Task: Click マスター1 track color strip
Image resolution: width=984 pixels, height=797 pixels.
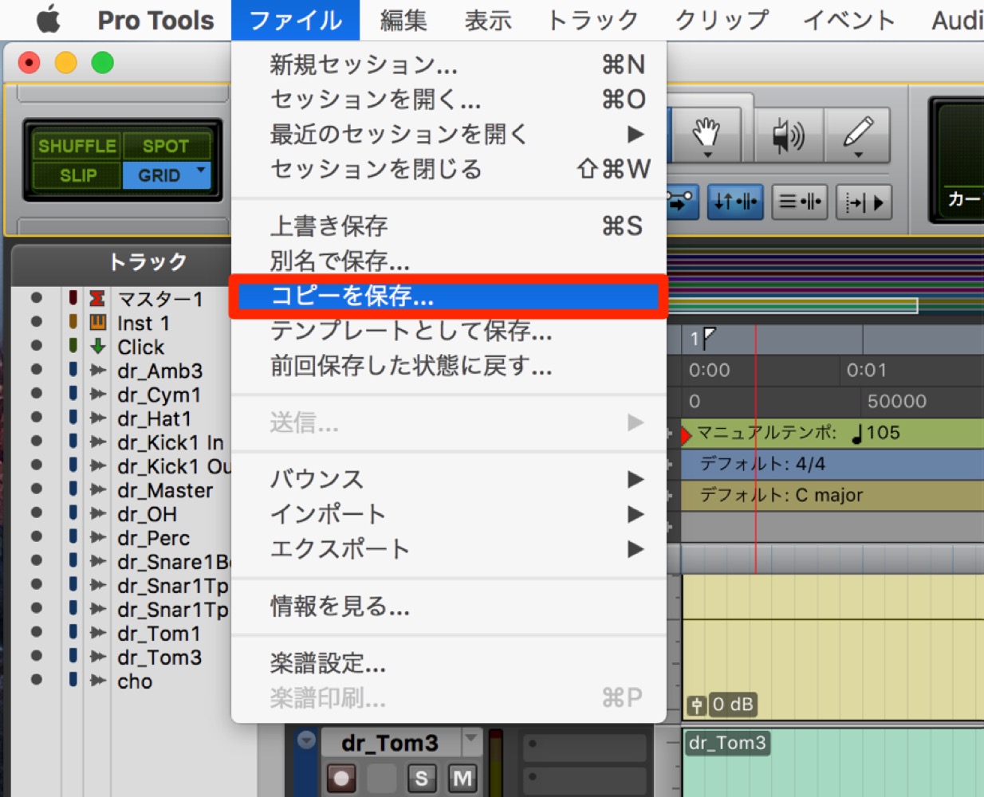Action: [73, 298]
